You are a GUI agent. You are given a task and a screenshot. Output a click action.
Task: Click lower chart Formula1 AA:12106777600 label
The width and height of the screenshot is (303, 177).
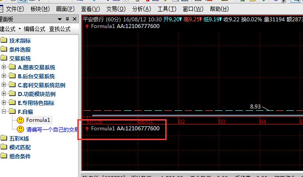[125, 128]
